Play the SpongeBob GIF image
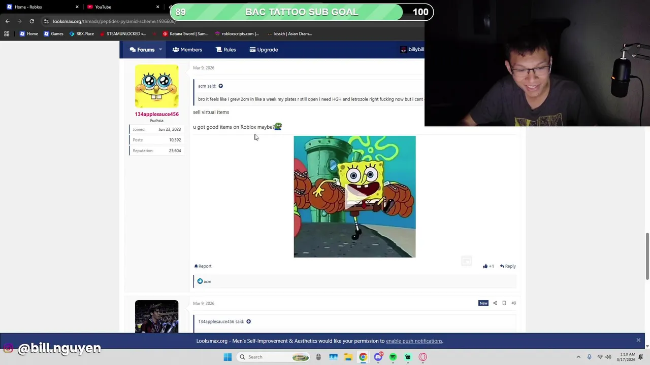Viewport: 650px width, 365px height. (x=354, y=197)
